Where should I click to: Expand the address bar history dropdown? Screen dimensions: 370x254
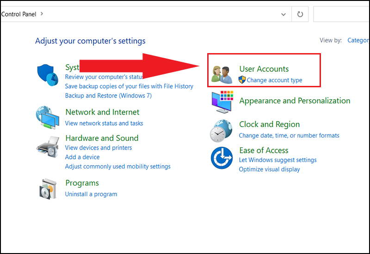click(x=284, y=14)
